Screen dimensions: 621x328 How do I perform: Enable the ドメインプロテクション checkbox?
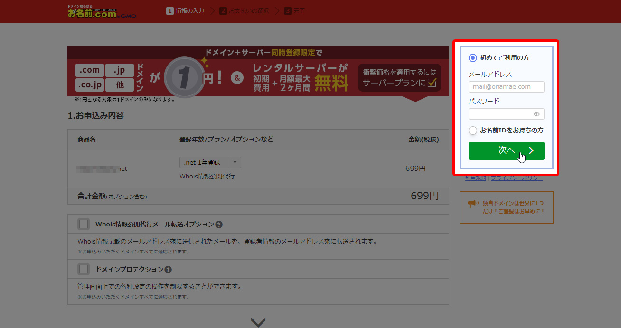(84, 269)
